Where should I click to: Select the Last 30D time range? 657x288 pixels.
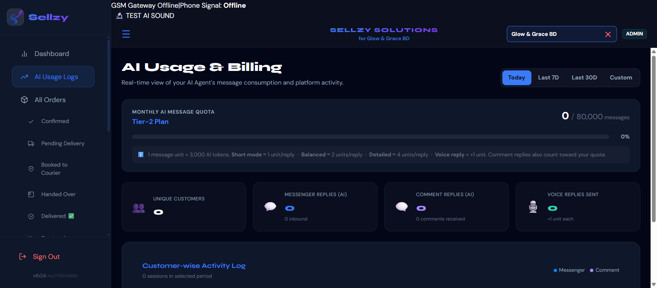[x=584, y=78]
